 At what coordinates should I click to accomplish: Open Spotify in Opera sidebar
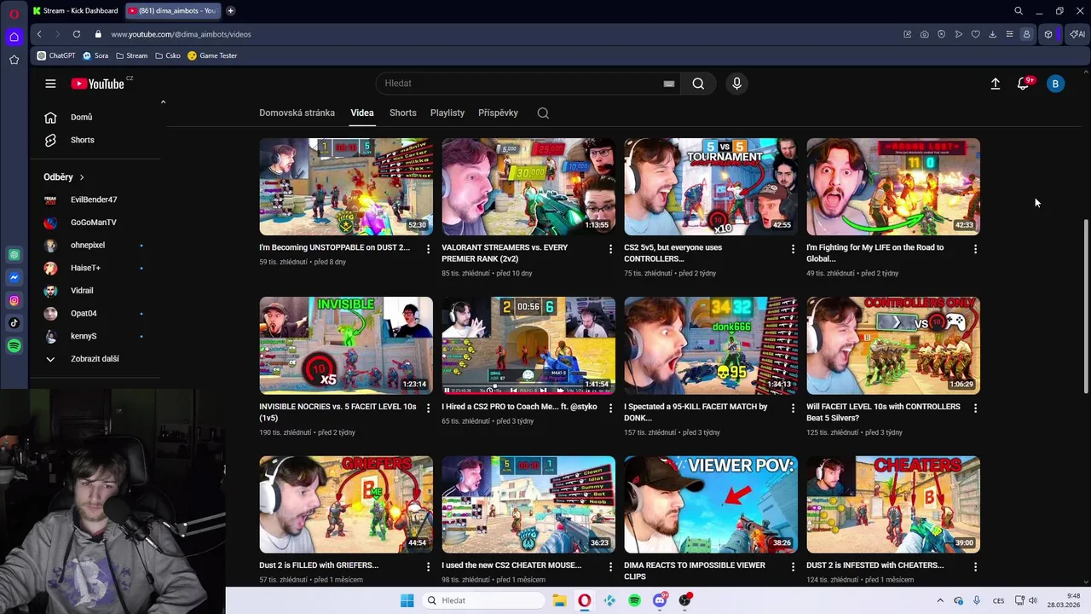(x=14, y=345)
